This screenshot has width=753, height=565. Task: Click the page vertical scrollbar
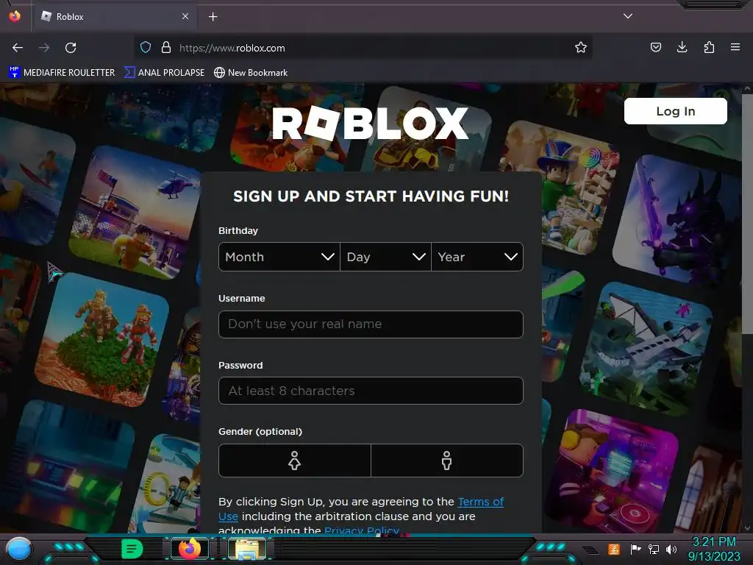(x=747, y=214)
